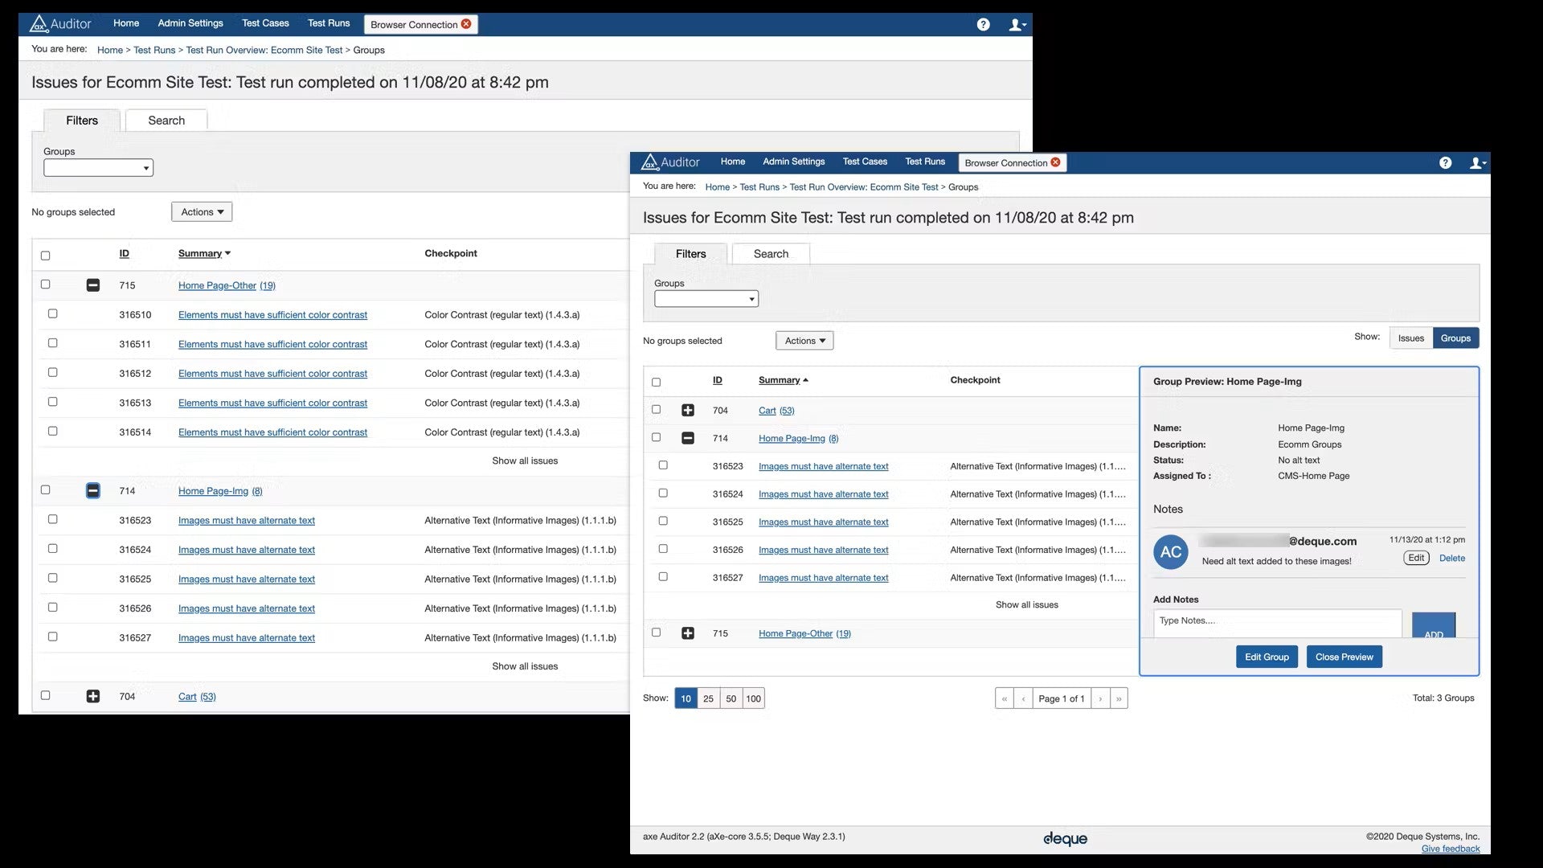Expand the Cart group 704 plus icon in front window

[x=688, y=411]
